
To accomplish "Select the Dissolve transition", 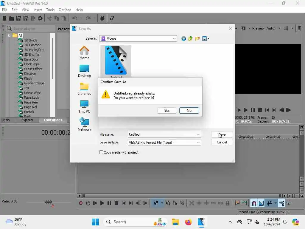I will (x=30, y=74).
